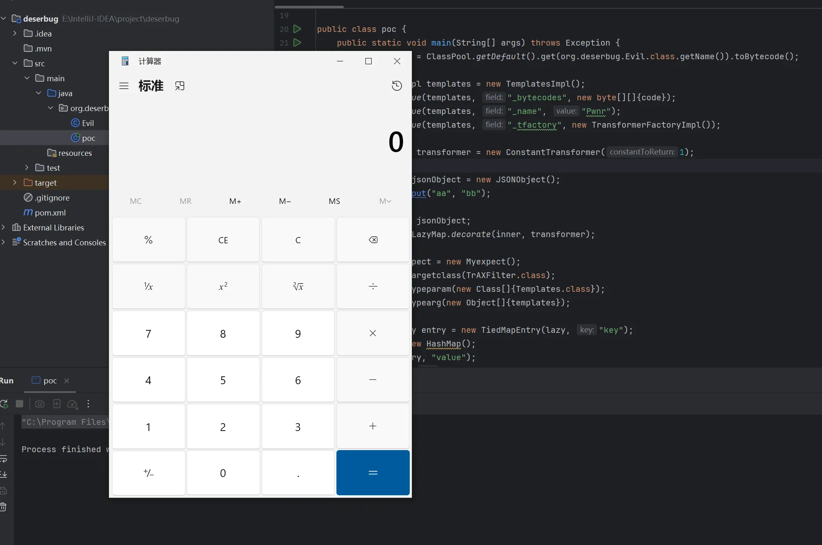Click the thread dump camera icon
Image resolution: width=822 pixels, height=545 pixels.
pyautogui.click(x=40, y=404)
